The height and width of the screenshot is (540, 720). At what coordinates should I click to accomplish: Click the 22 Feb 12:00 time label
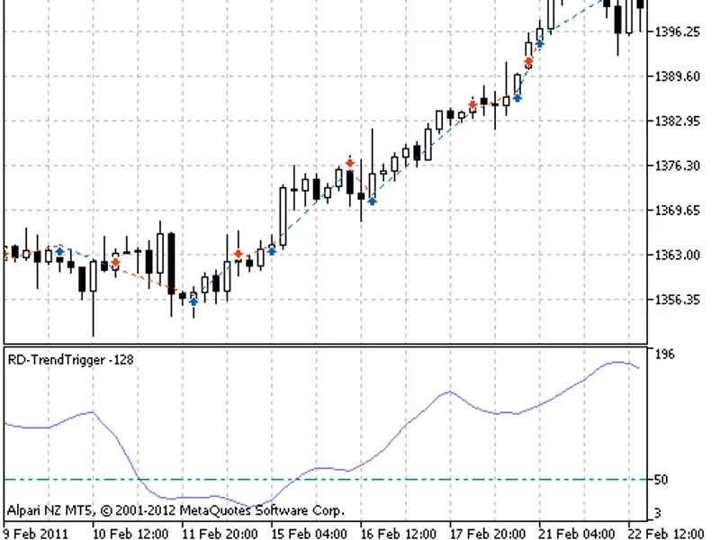click(x=666, y=534)
